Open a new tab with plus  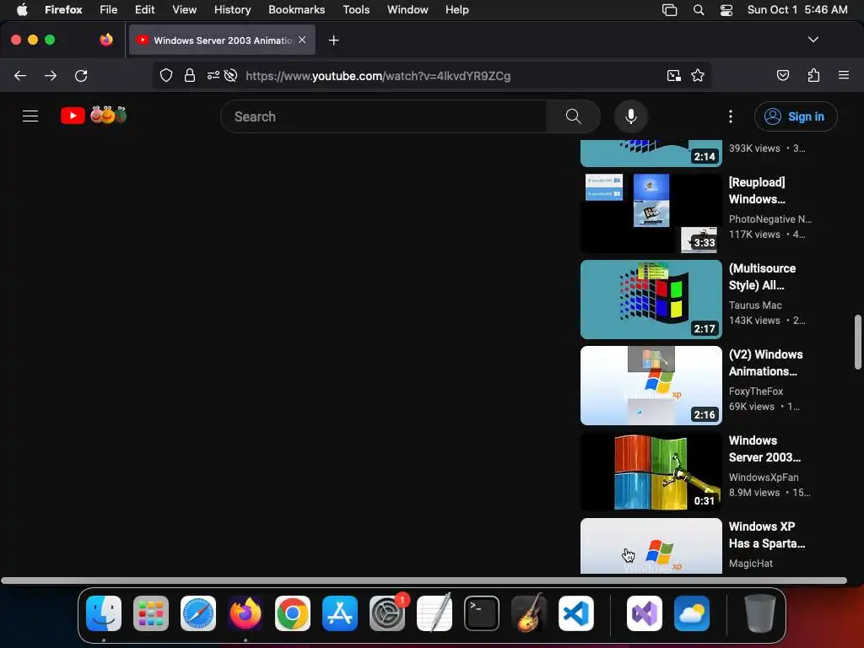tap(333, 40)
